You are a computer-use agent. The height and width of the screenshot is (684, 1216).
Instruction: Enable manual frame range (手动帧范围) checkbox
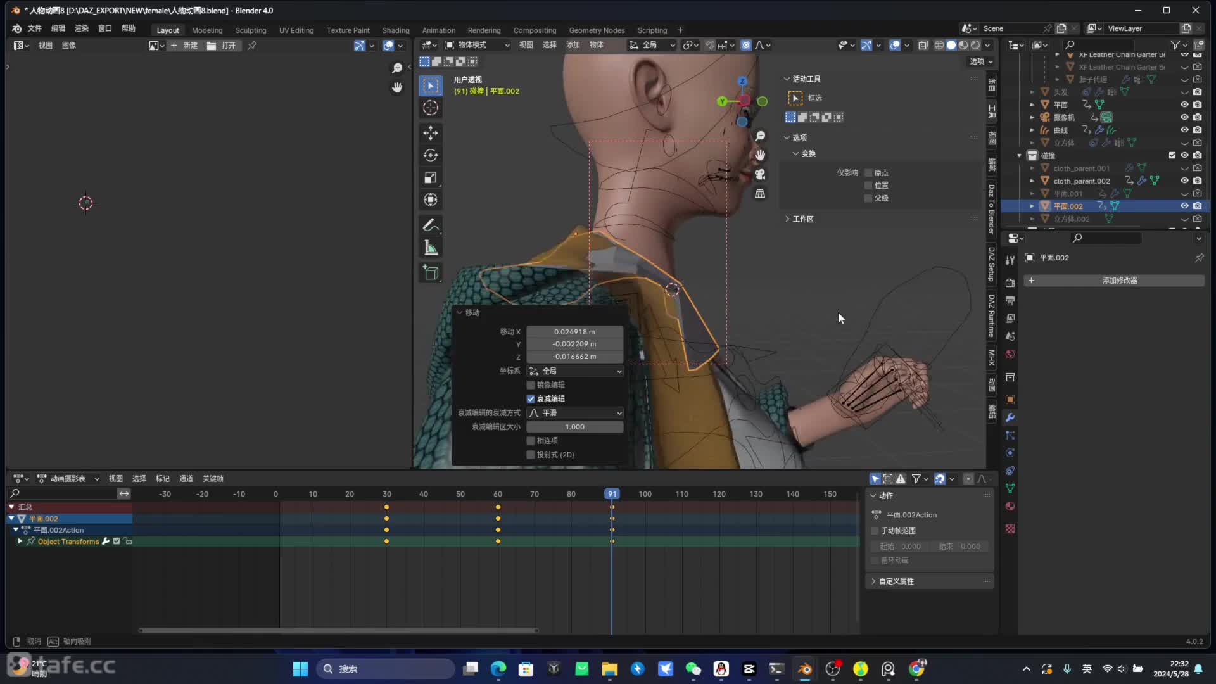875,531
